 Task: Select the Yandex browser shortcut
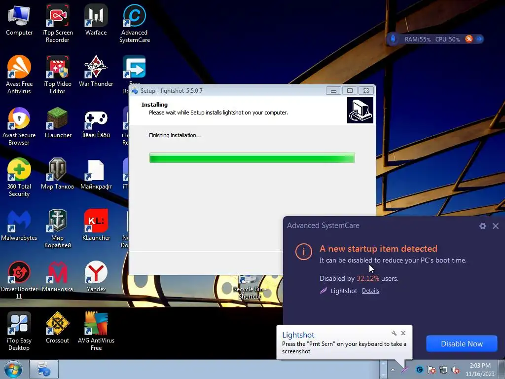96,276
